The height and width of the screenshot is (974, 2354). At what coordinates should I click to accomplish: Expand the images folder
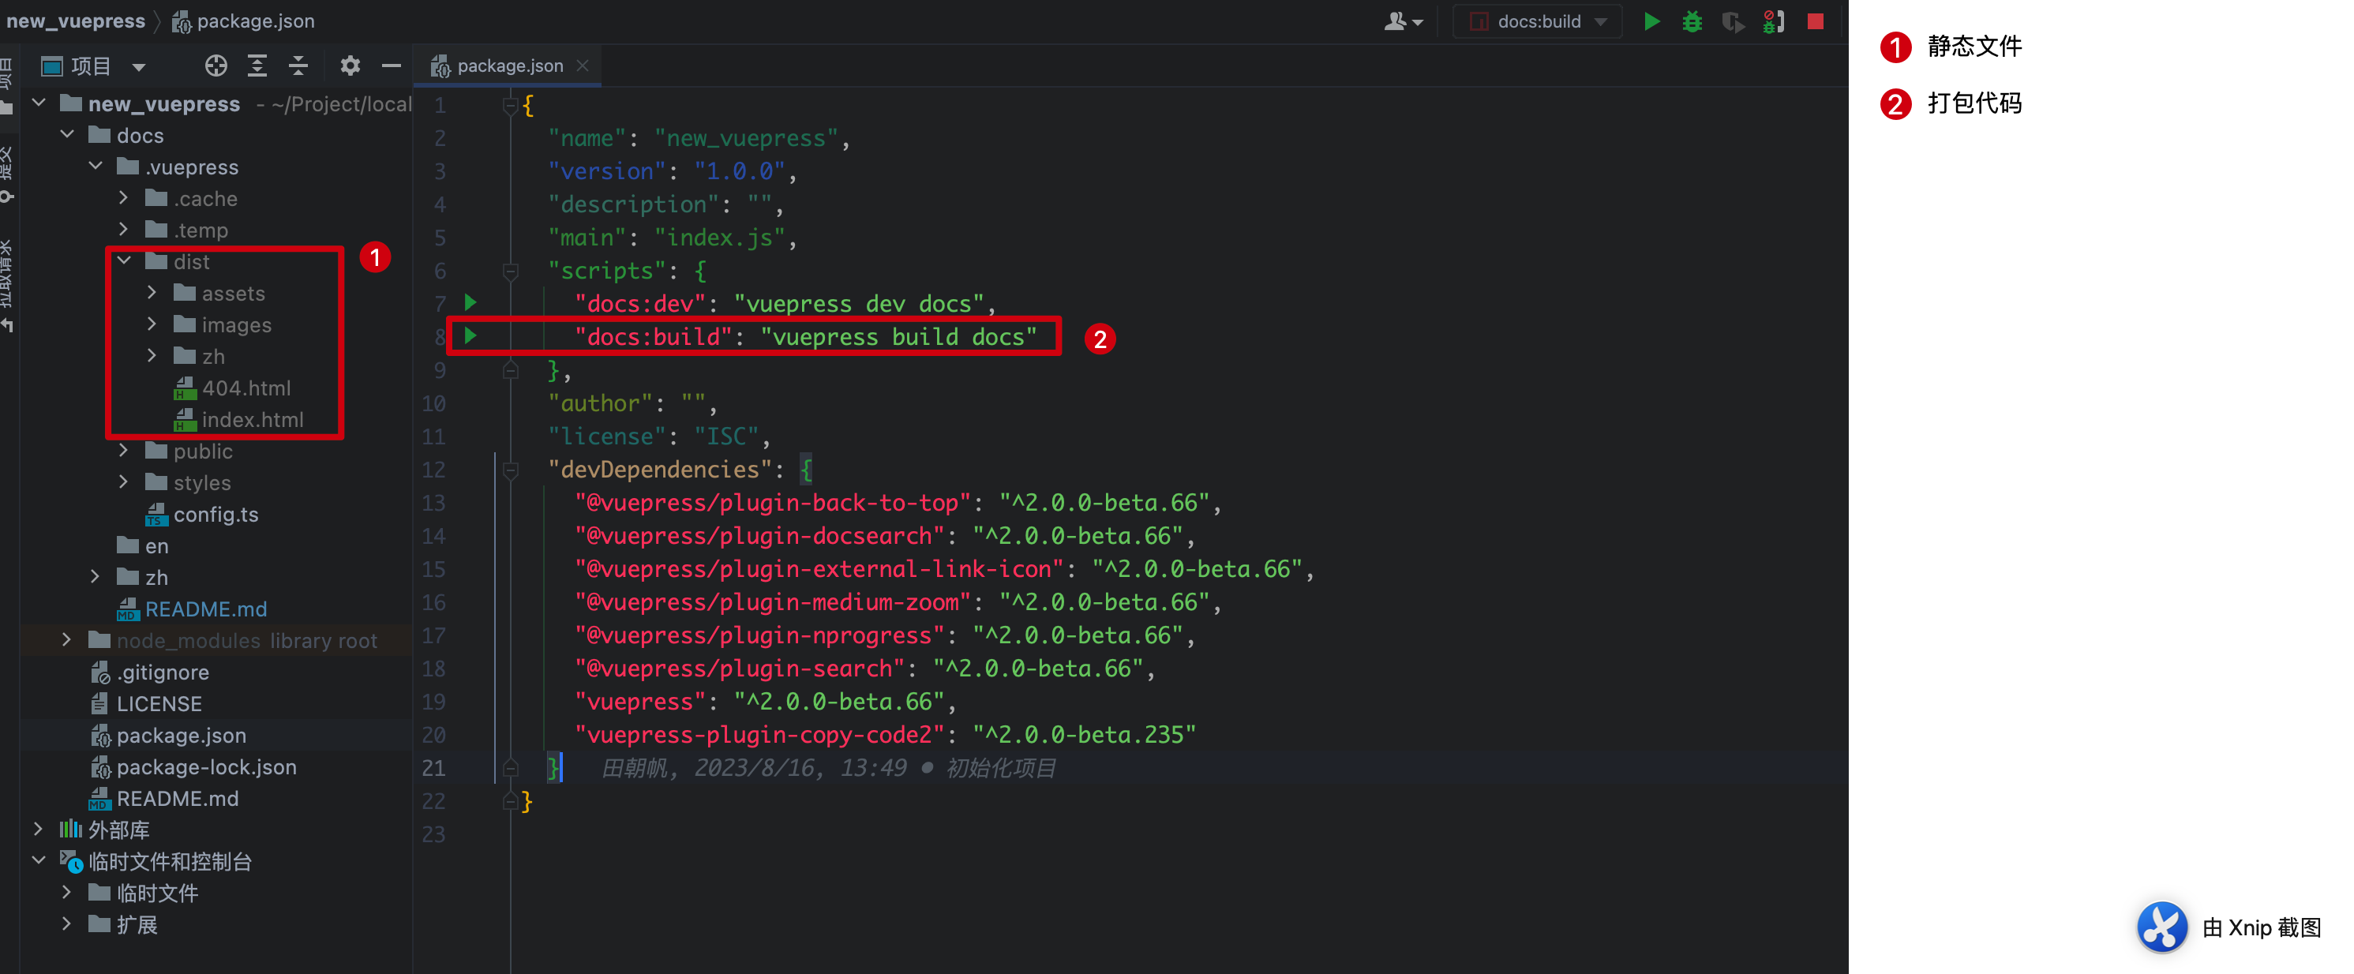pos(152,324)
